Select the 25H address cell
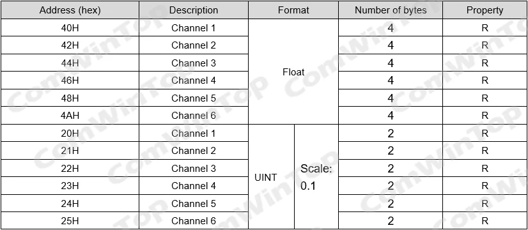The width and height of the screenshot is (528, 230). tap(70, 221)
